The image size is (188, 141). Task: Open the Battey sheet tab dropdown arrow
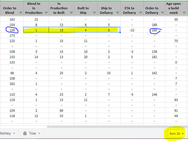point(15,133)
